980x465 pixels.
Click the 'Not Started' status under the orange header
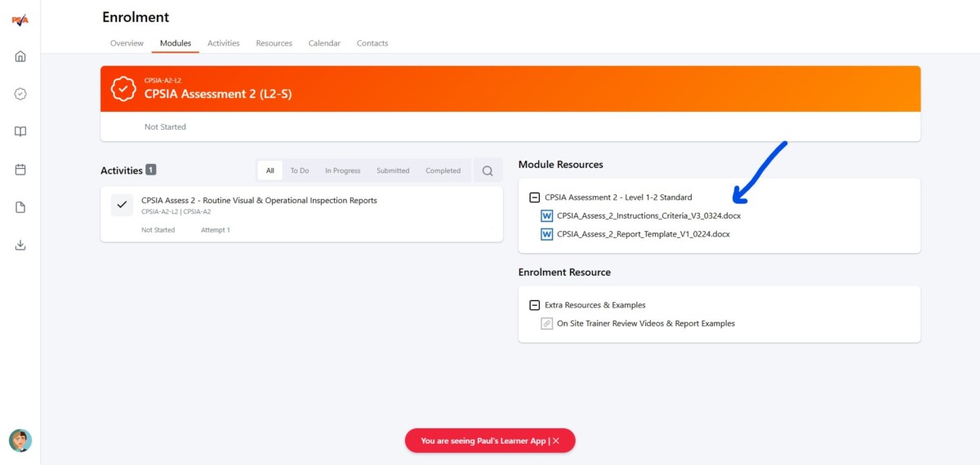pyautogui.click(x=165, y=127)
